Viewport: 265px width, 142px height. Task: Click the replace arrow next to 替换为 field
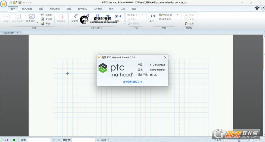click(x=98, y=140)
